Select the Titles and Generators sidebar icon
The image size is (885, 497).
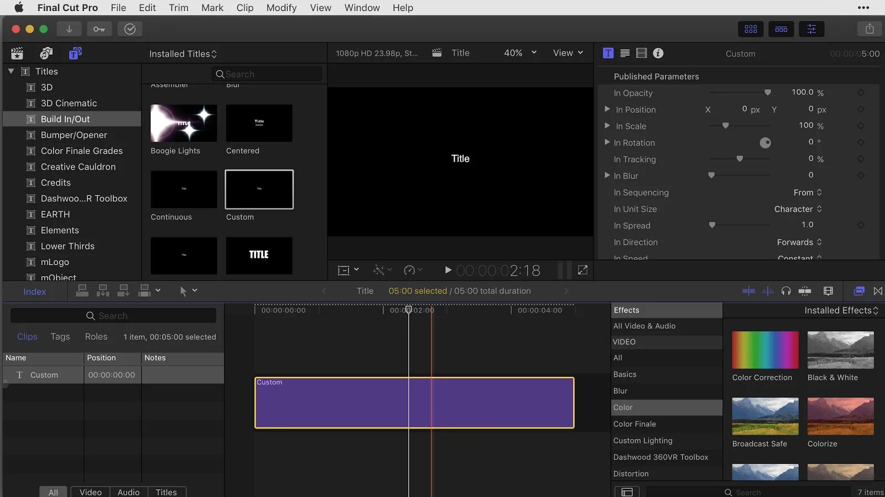(x=75, y=53)
